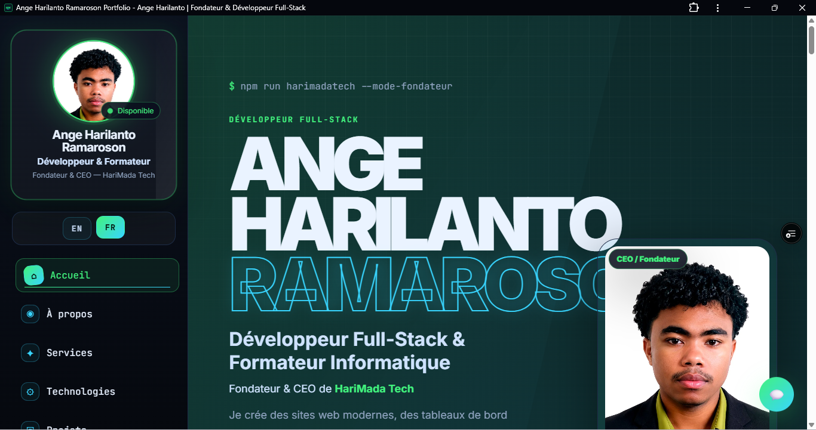This screenshot has height=430, width=816.
Task: Open the Technologies gear icon in sidebar
Action: pos(30,391)
